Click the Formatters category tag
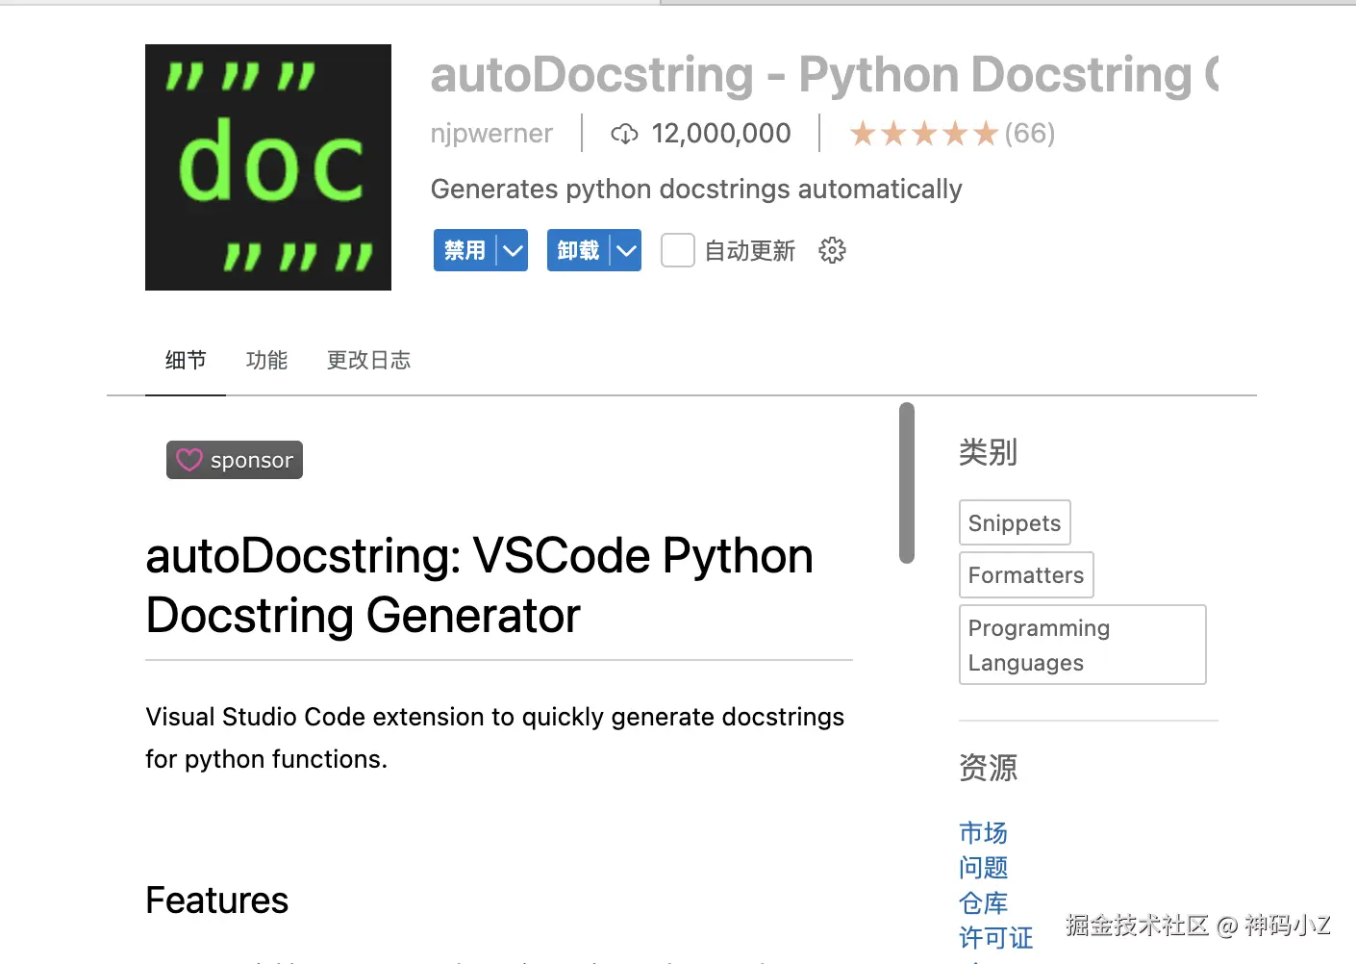1356x964 pixels. [x=1026, y=575]
